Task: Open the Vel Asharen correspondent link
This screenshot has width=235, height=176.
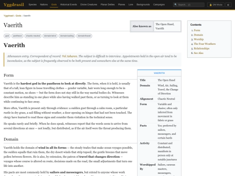Action: tap(70, 56)
